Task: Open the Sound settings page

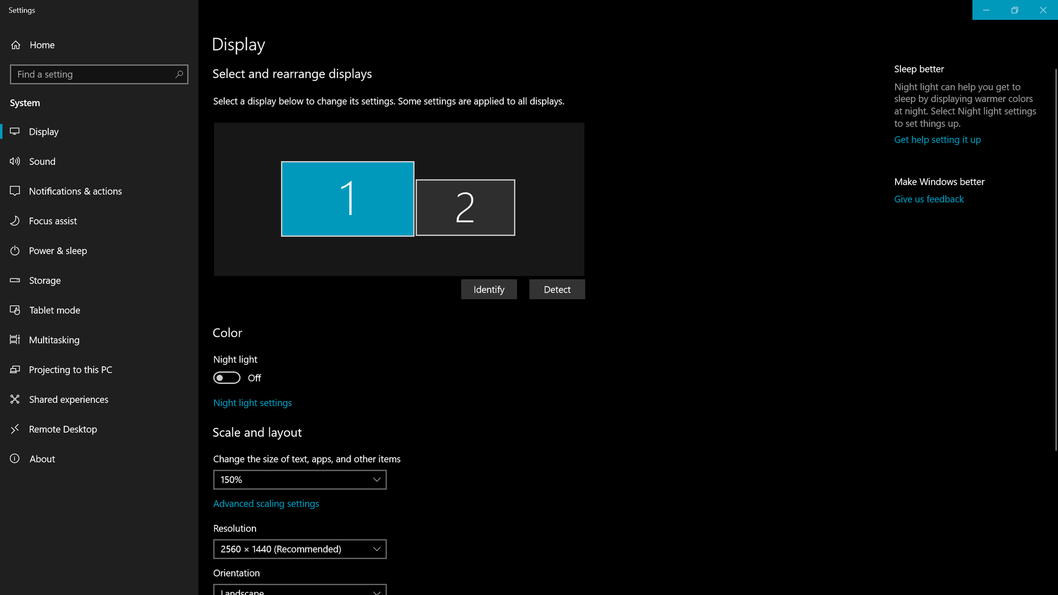Action: pyautogui.click(x=99, y=161)
